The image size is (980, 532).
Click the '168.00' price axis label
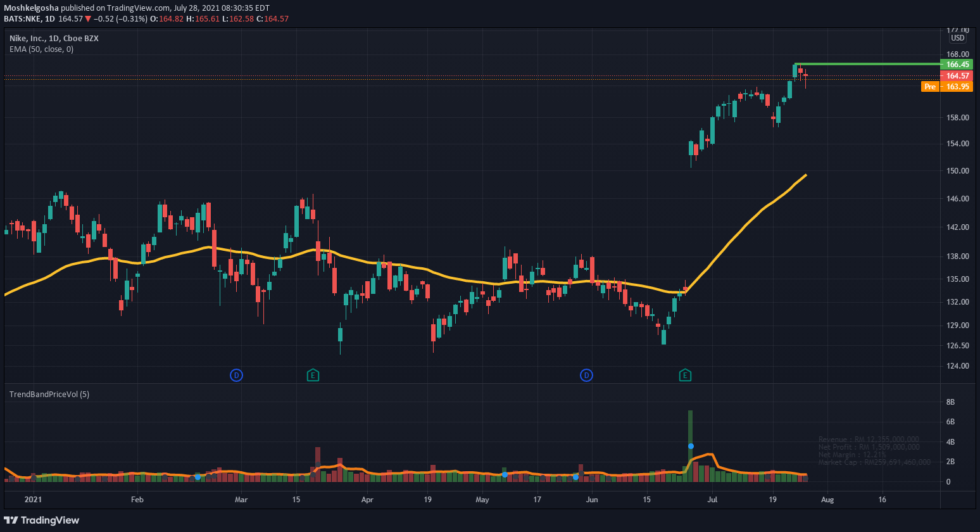(958, 54)
